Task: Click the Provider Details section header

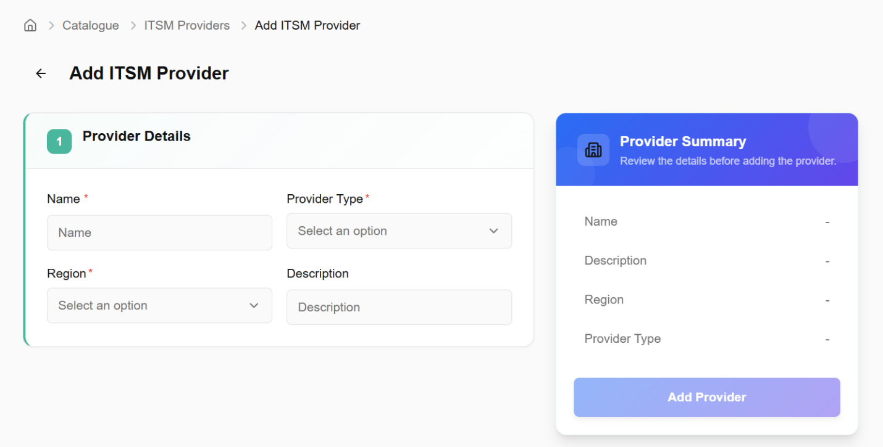Action: click(136, 136)
